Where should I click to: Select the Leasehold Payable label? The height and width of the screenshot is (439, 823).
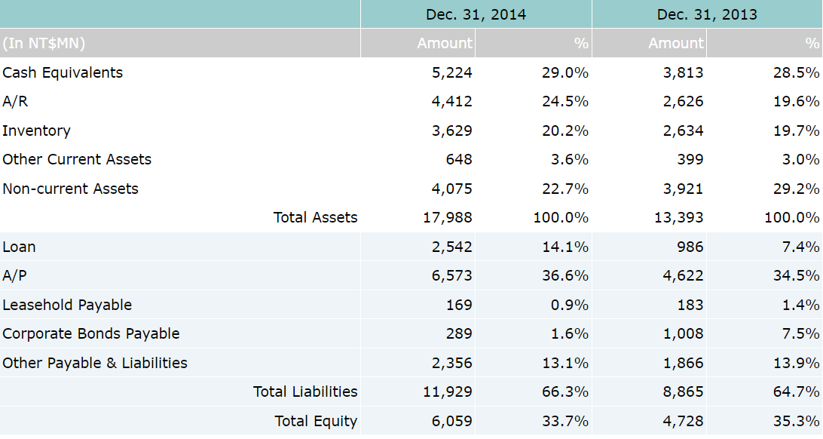point(67,305)
